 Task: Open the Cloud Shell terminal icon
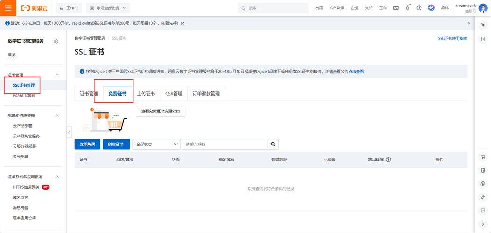click(396, 8)
